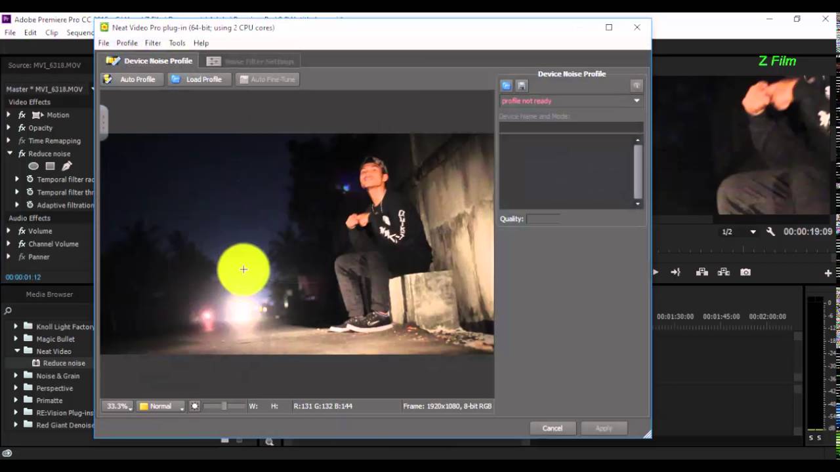Open the 33.3% zoom dropdown

tap(117, 406)
